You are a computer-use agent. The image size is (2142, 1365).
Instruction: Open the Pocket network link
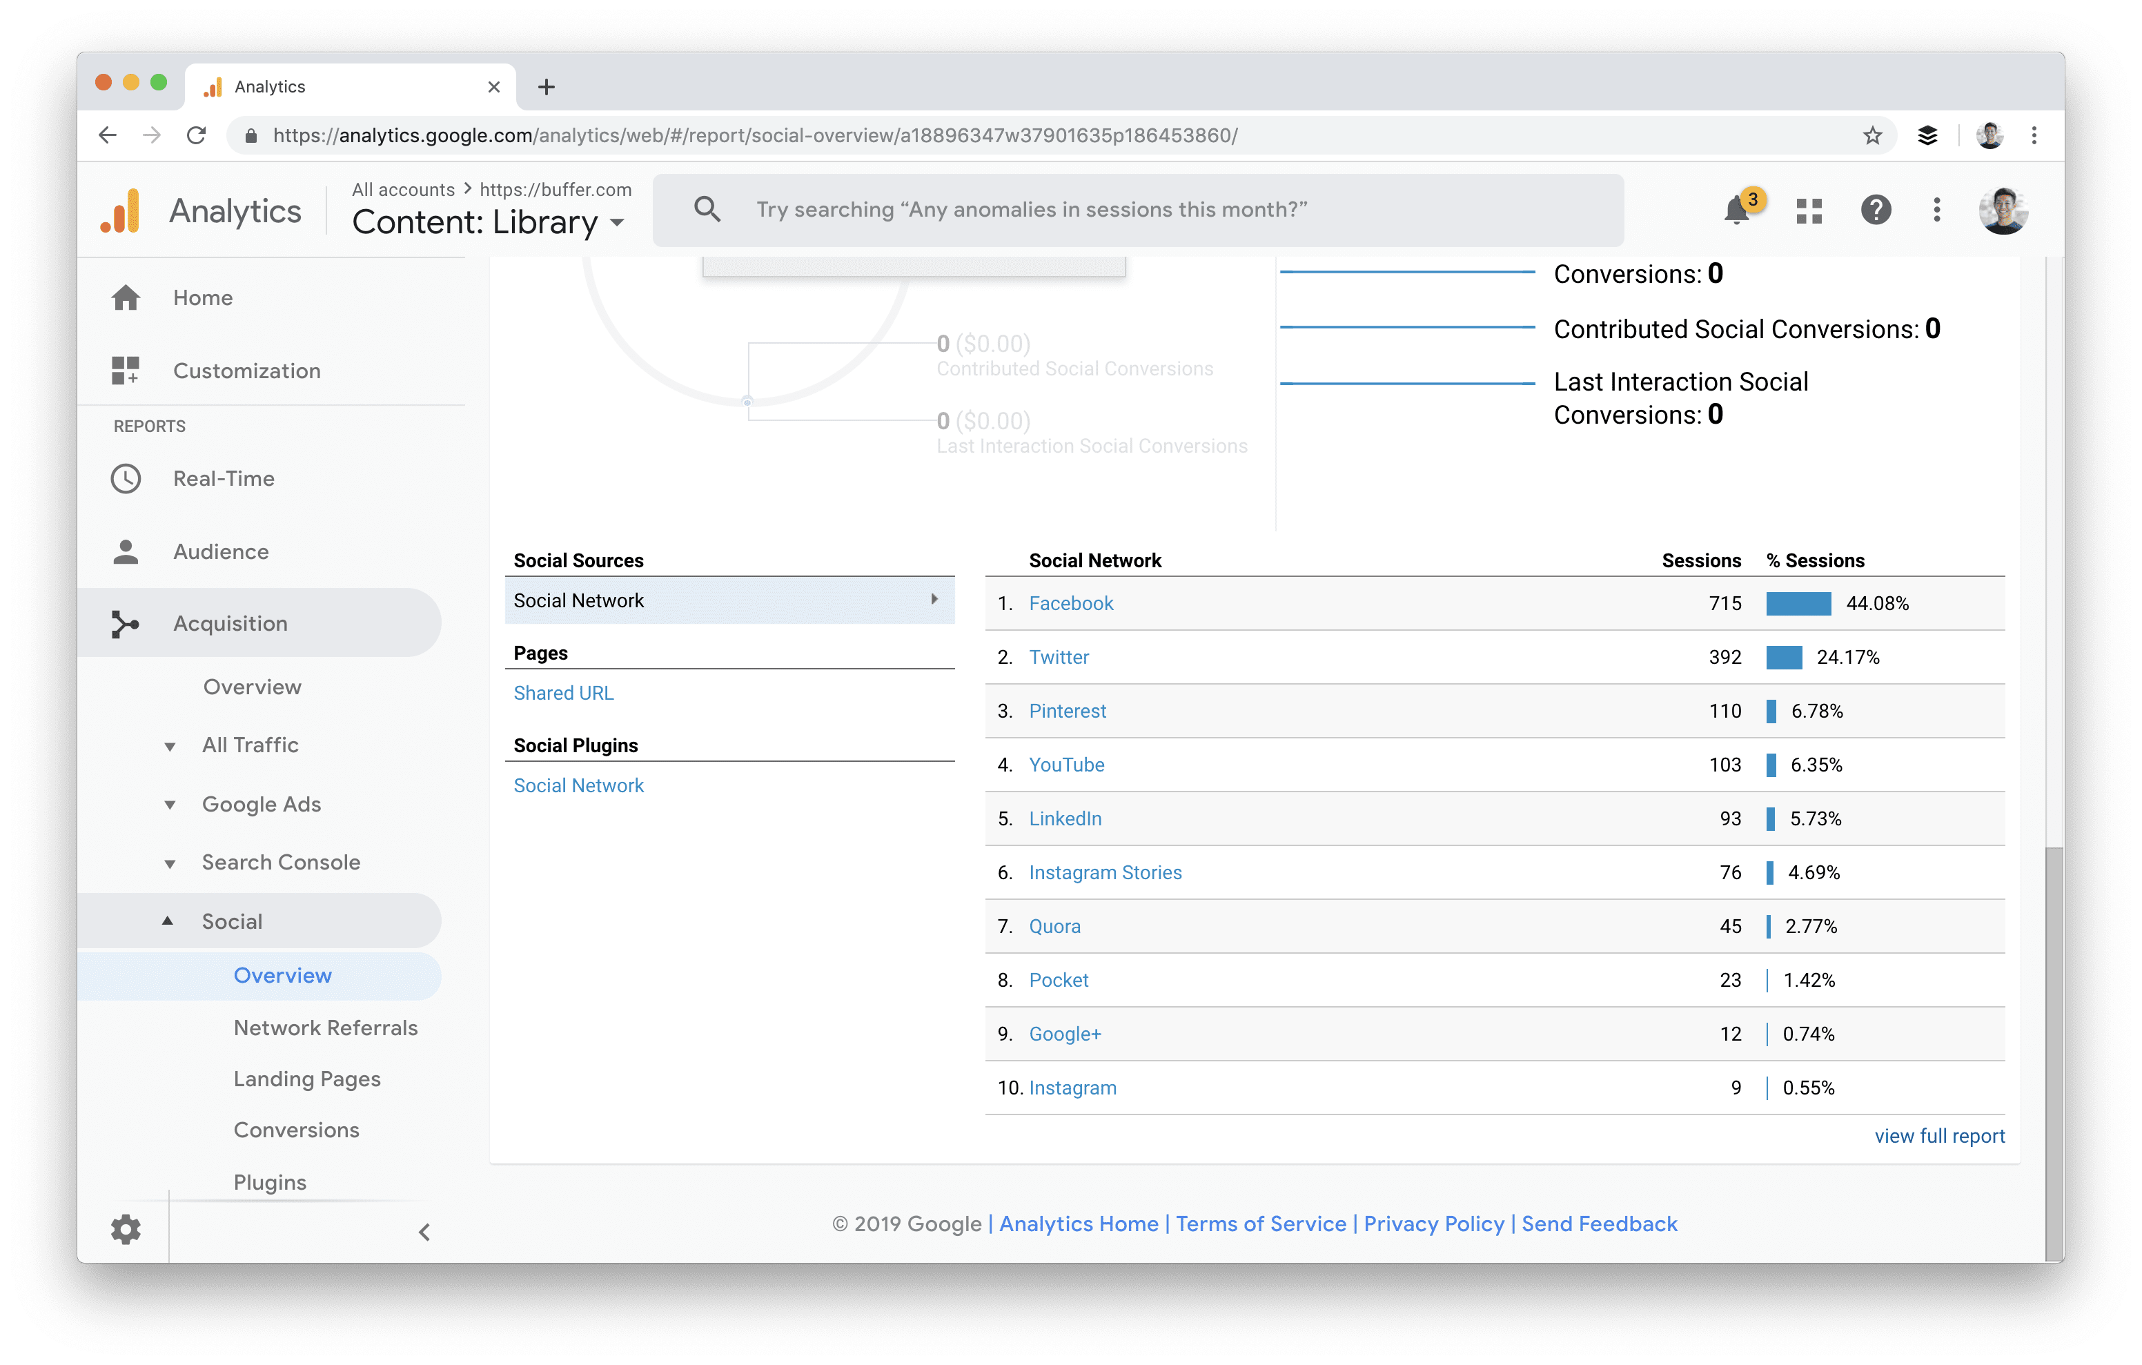[x=1059, y=980]
